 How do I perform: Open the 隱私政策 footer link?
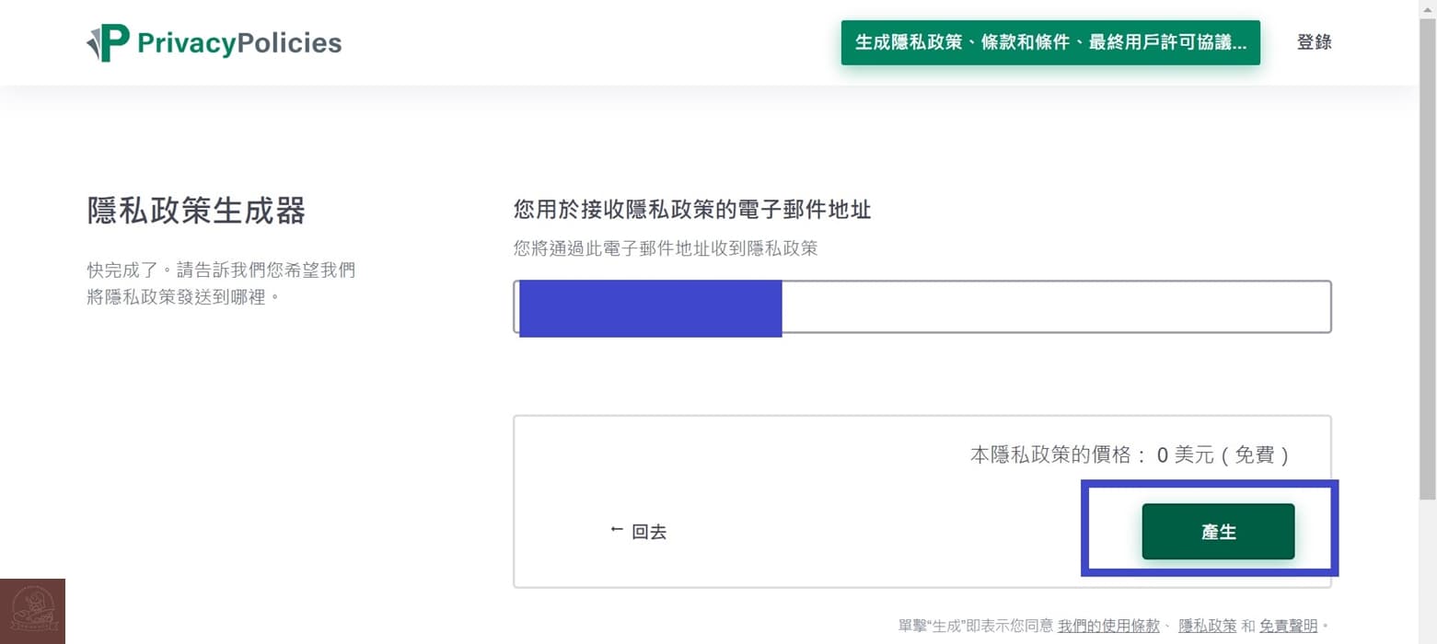tap(1207, 625)
